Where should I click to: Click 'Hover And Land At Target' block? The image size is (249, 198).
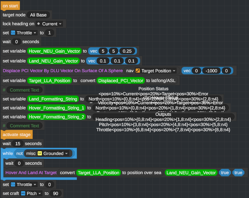(x=31, y=172)
